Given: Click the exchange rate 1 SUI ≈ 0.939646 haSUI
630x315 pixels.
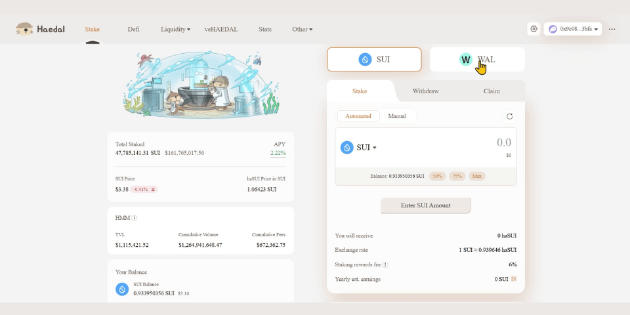Looking at the screenshot, I should (x=488, y=250).
